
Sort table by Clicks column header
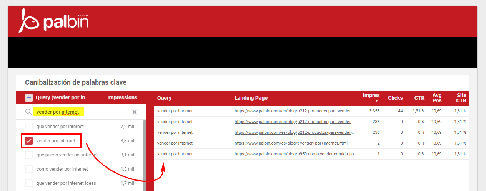(395, 98)
